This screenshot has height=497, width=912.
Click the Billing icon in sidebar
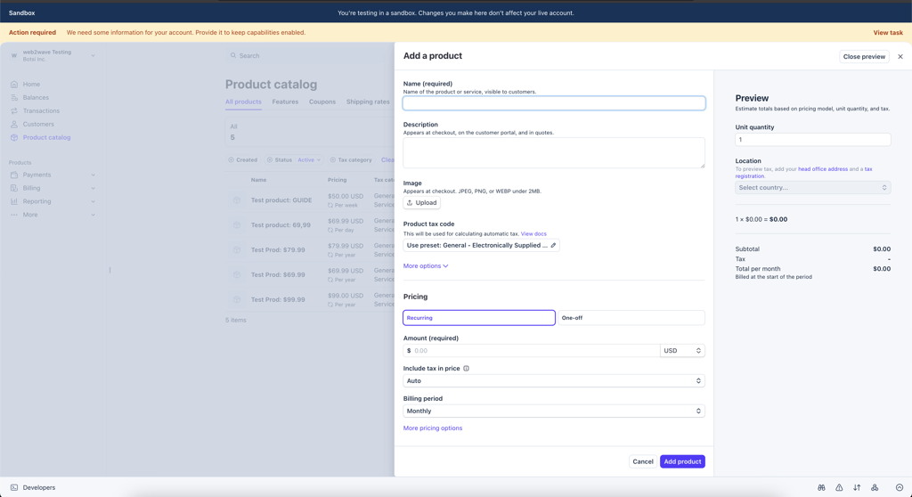pyautogui.click(x=14, y=188)
